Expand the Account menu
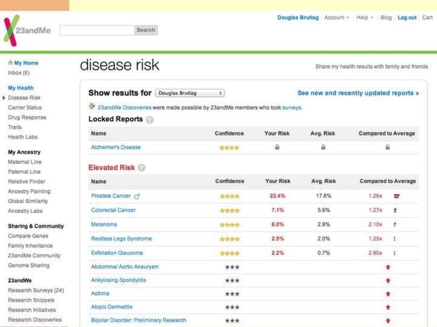This screenshot has width=437, height=327. coord(337,18)
